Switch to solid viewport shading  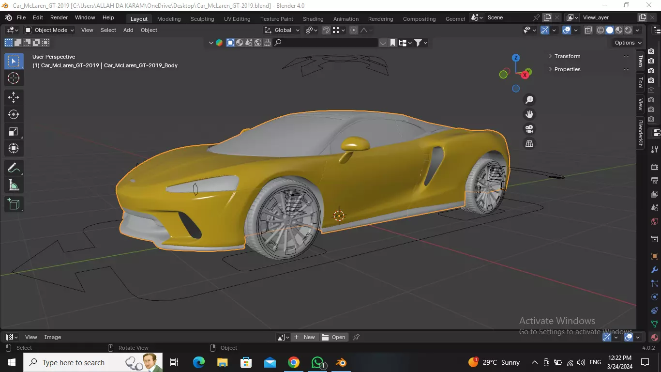click(610, 30)
